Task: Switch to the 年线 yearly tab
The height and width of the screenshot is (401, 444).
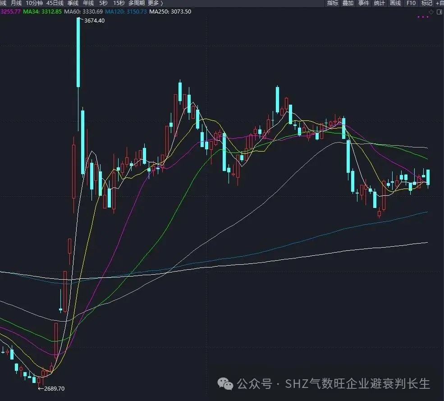Action: [88, 3]
